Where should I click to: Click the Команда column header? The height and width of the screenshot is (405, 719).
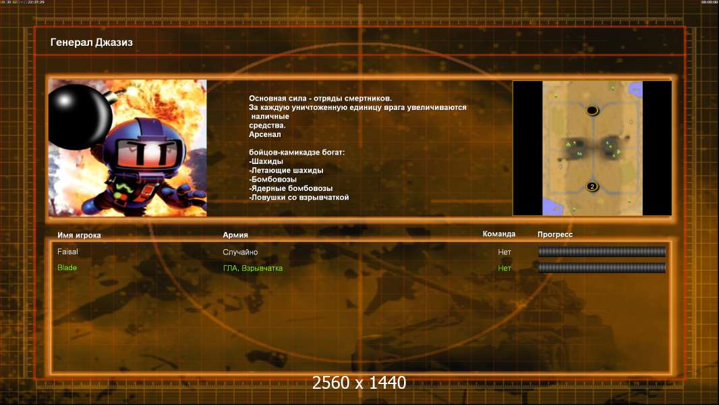click(499, 234)
